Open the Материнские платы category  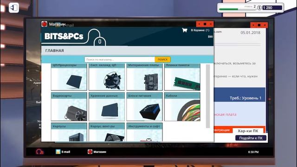[x=144, y=77]
